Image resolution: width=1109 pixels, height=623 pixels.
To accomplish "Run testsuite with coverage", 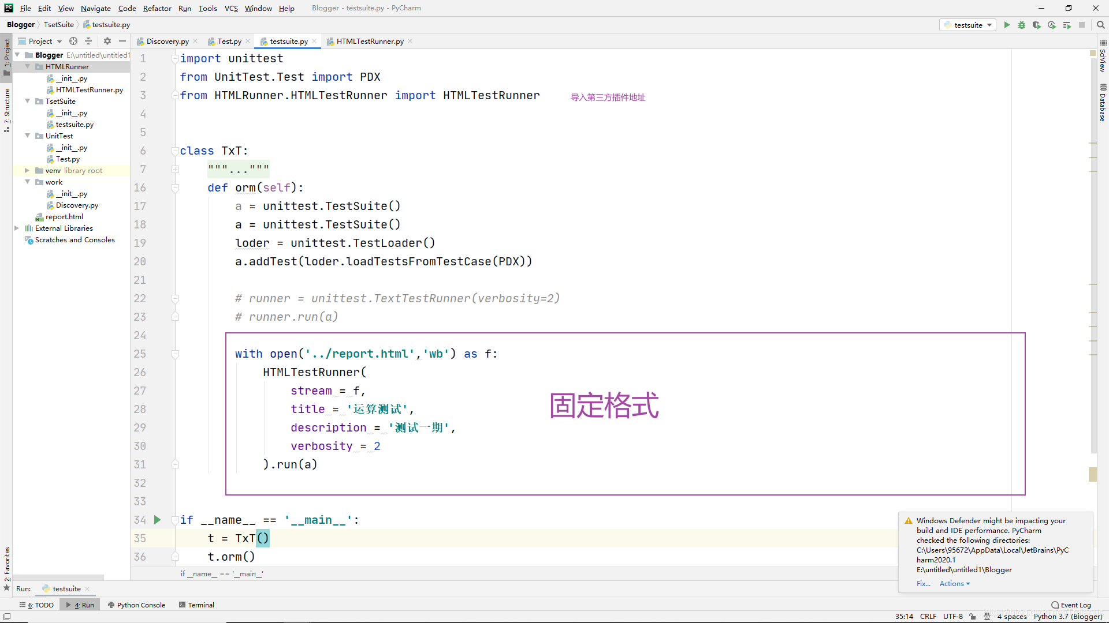I will point(1037,25).
